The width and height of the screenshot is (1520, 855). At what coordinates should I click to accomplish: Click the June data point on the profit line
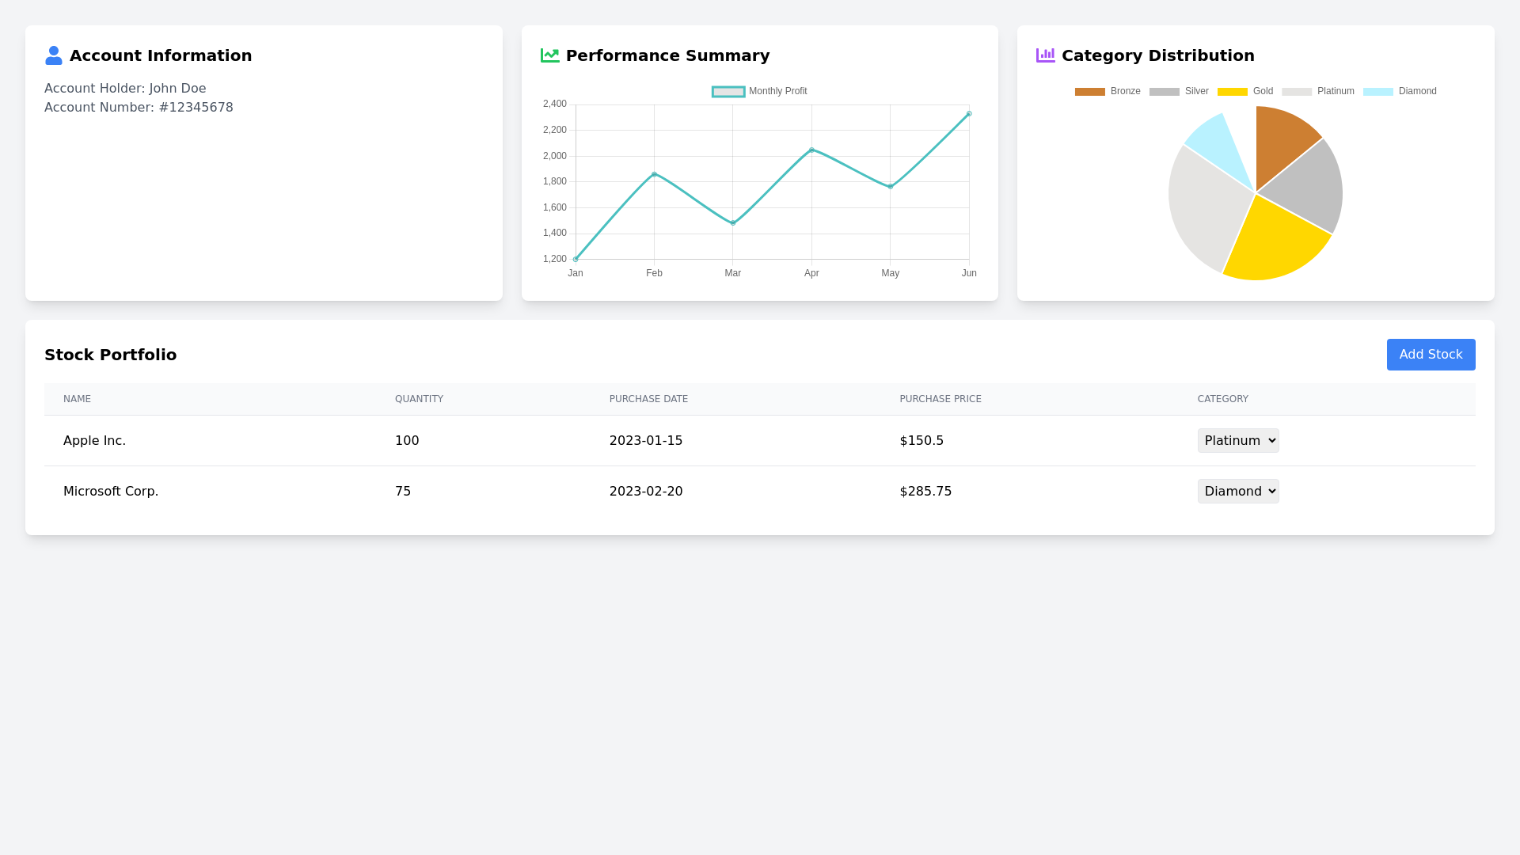[968, 113]
